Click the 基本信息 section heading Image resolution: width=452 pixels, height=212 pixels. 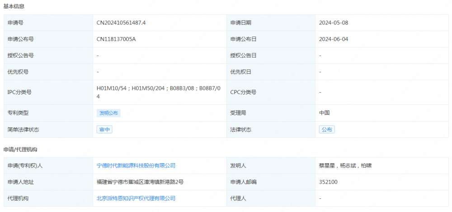[14, 7]
